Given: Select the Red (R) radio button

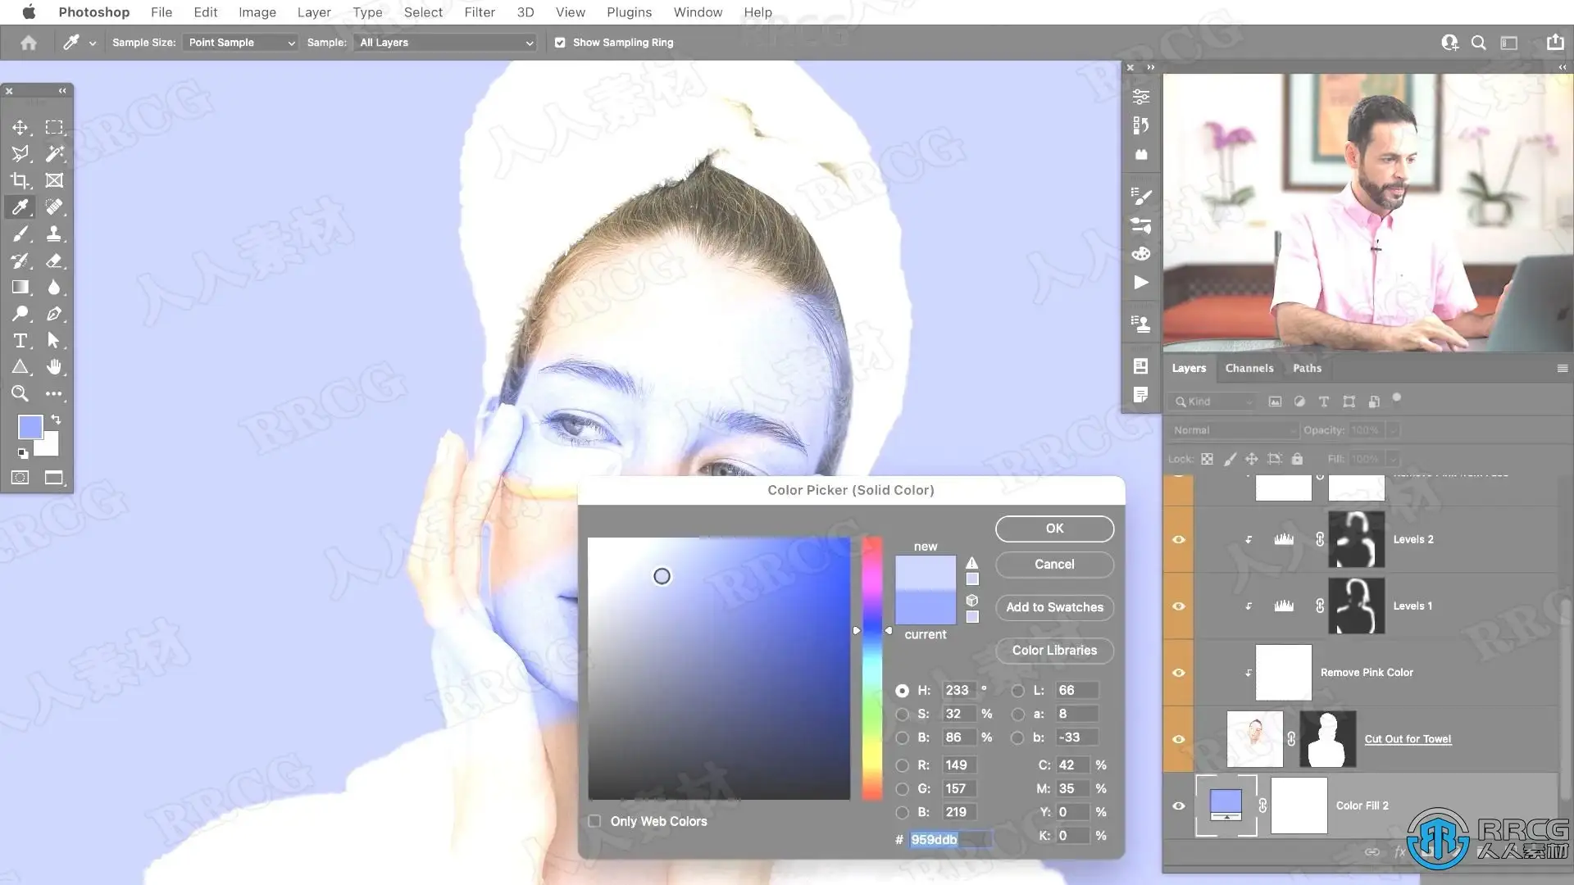Looking at the screenshot, I should [903, 765].
